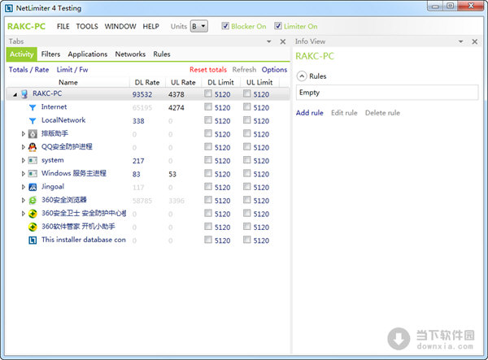Image resolution: width=488 pixels, height=360 pixels.
Task: Switch to the Activity tab
Action: (x=21, y=54)
